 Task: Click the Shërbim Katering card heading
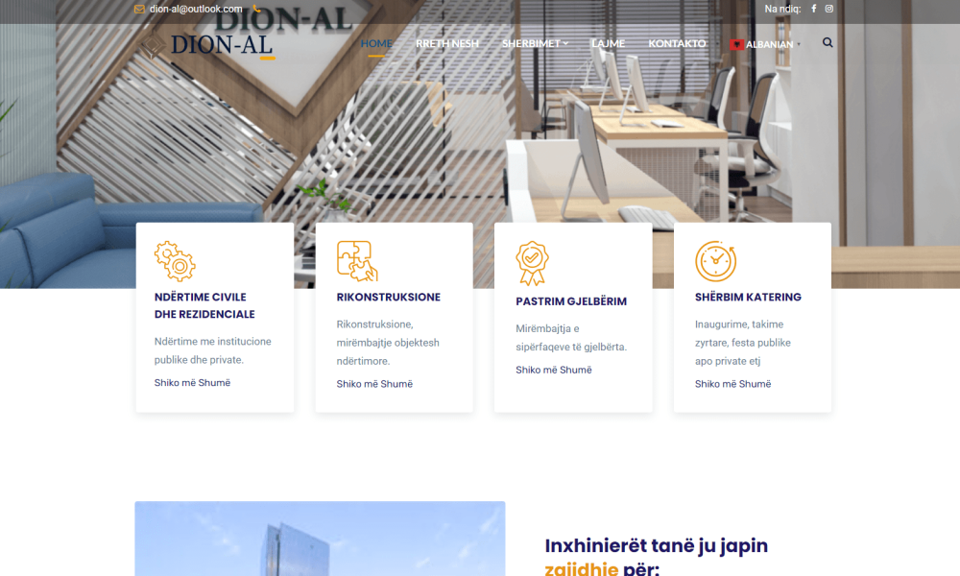tap(748, 297)
